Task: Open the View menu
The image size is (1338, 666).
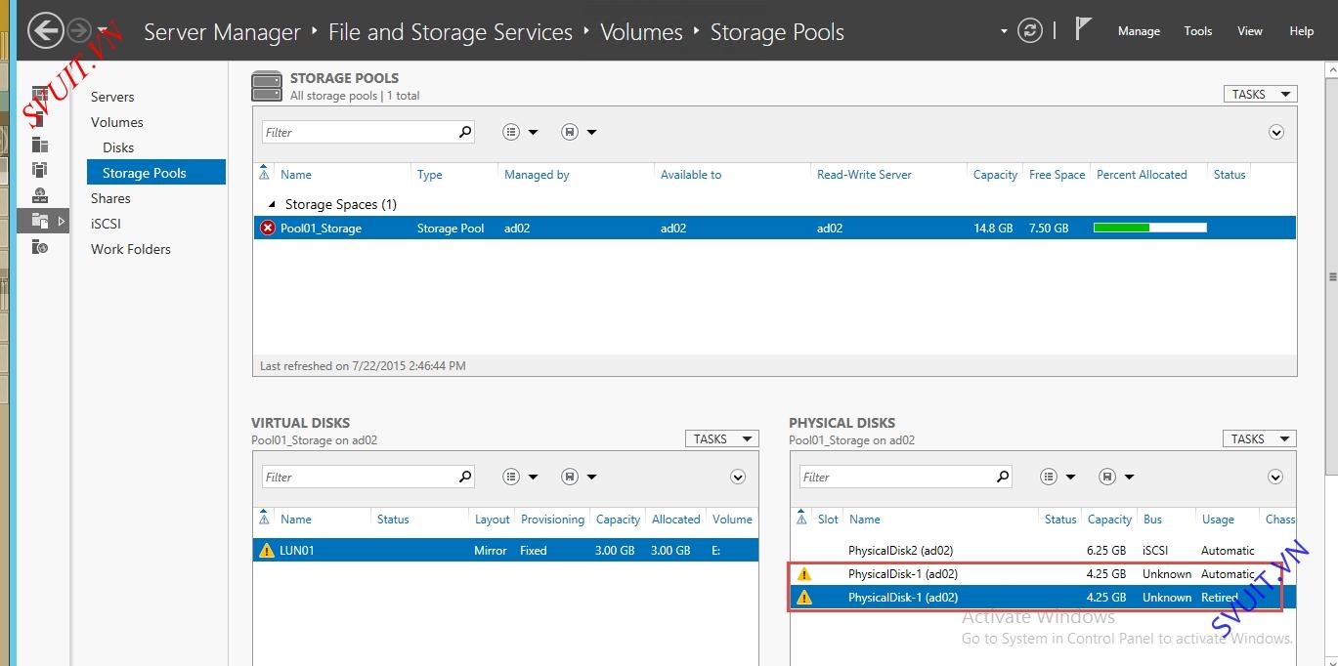Action: coord(1250,31)
